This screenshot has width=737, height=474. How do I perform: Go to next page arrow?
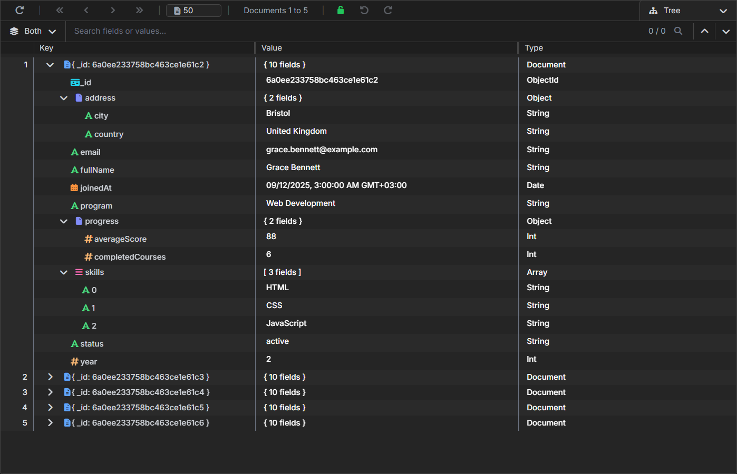click(x=113, y=10)
